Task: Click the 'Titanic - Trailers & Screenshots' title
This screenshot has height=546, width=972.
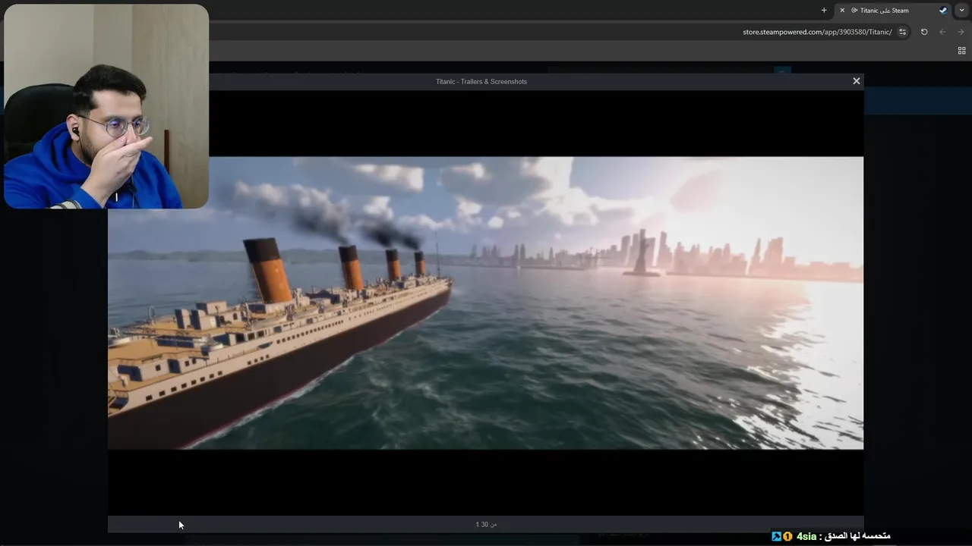Action: click(481, 81)
